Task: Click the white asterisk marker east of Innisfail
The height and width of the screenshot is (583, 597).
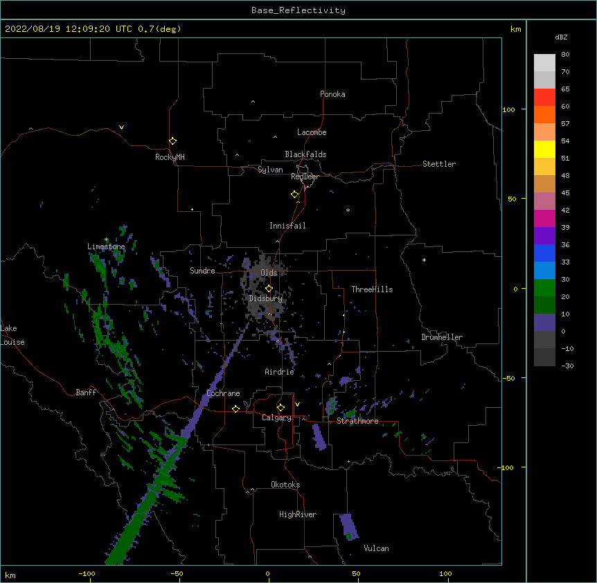Action: 348,210
